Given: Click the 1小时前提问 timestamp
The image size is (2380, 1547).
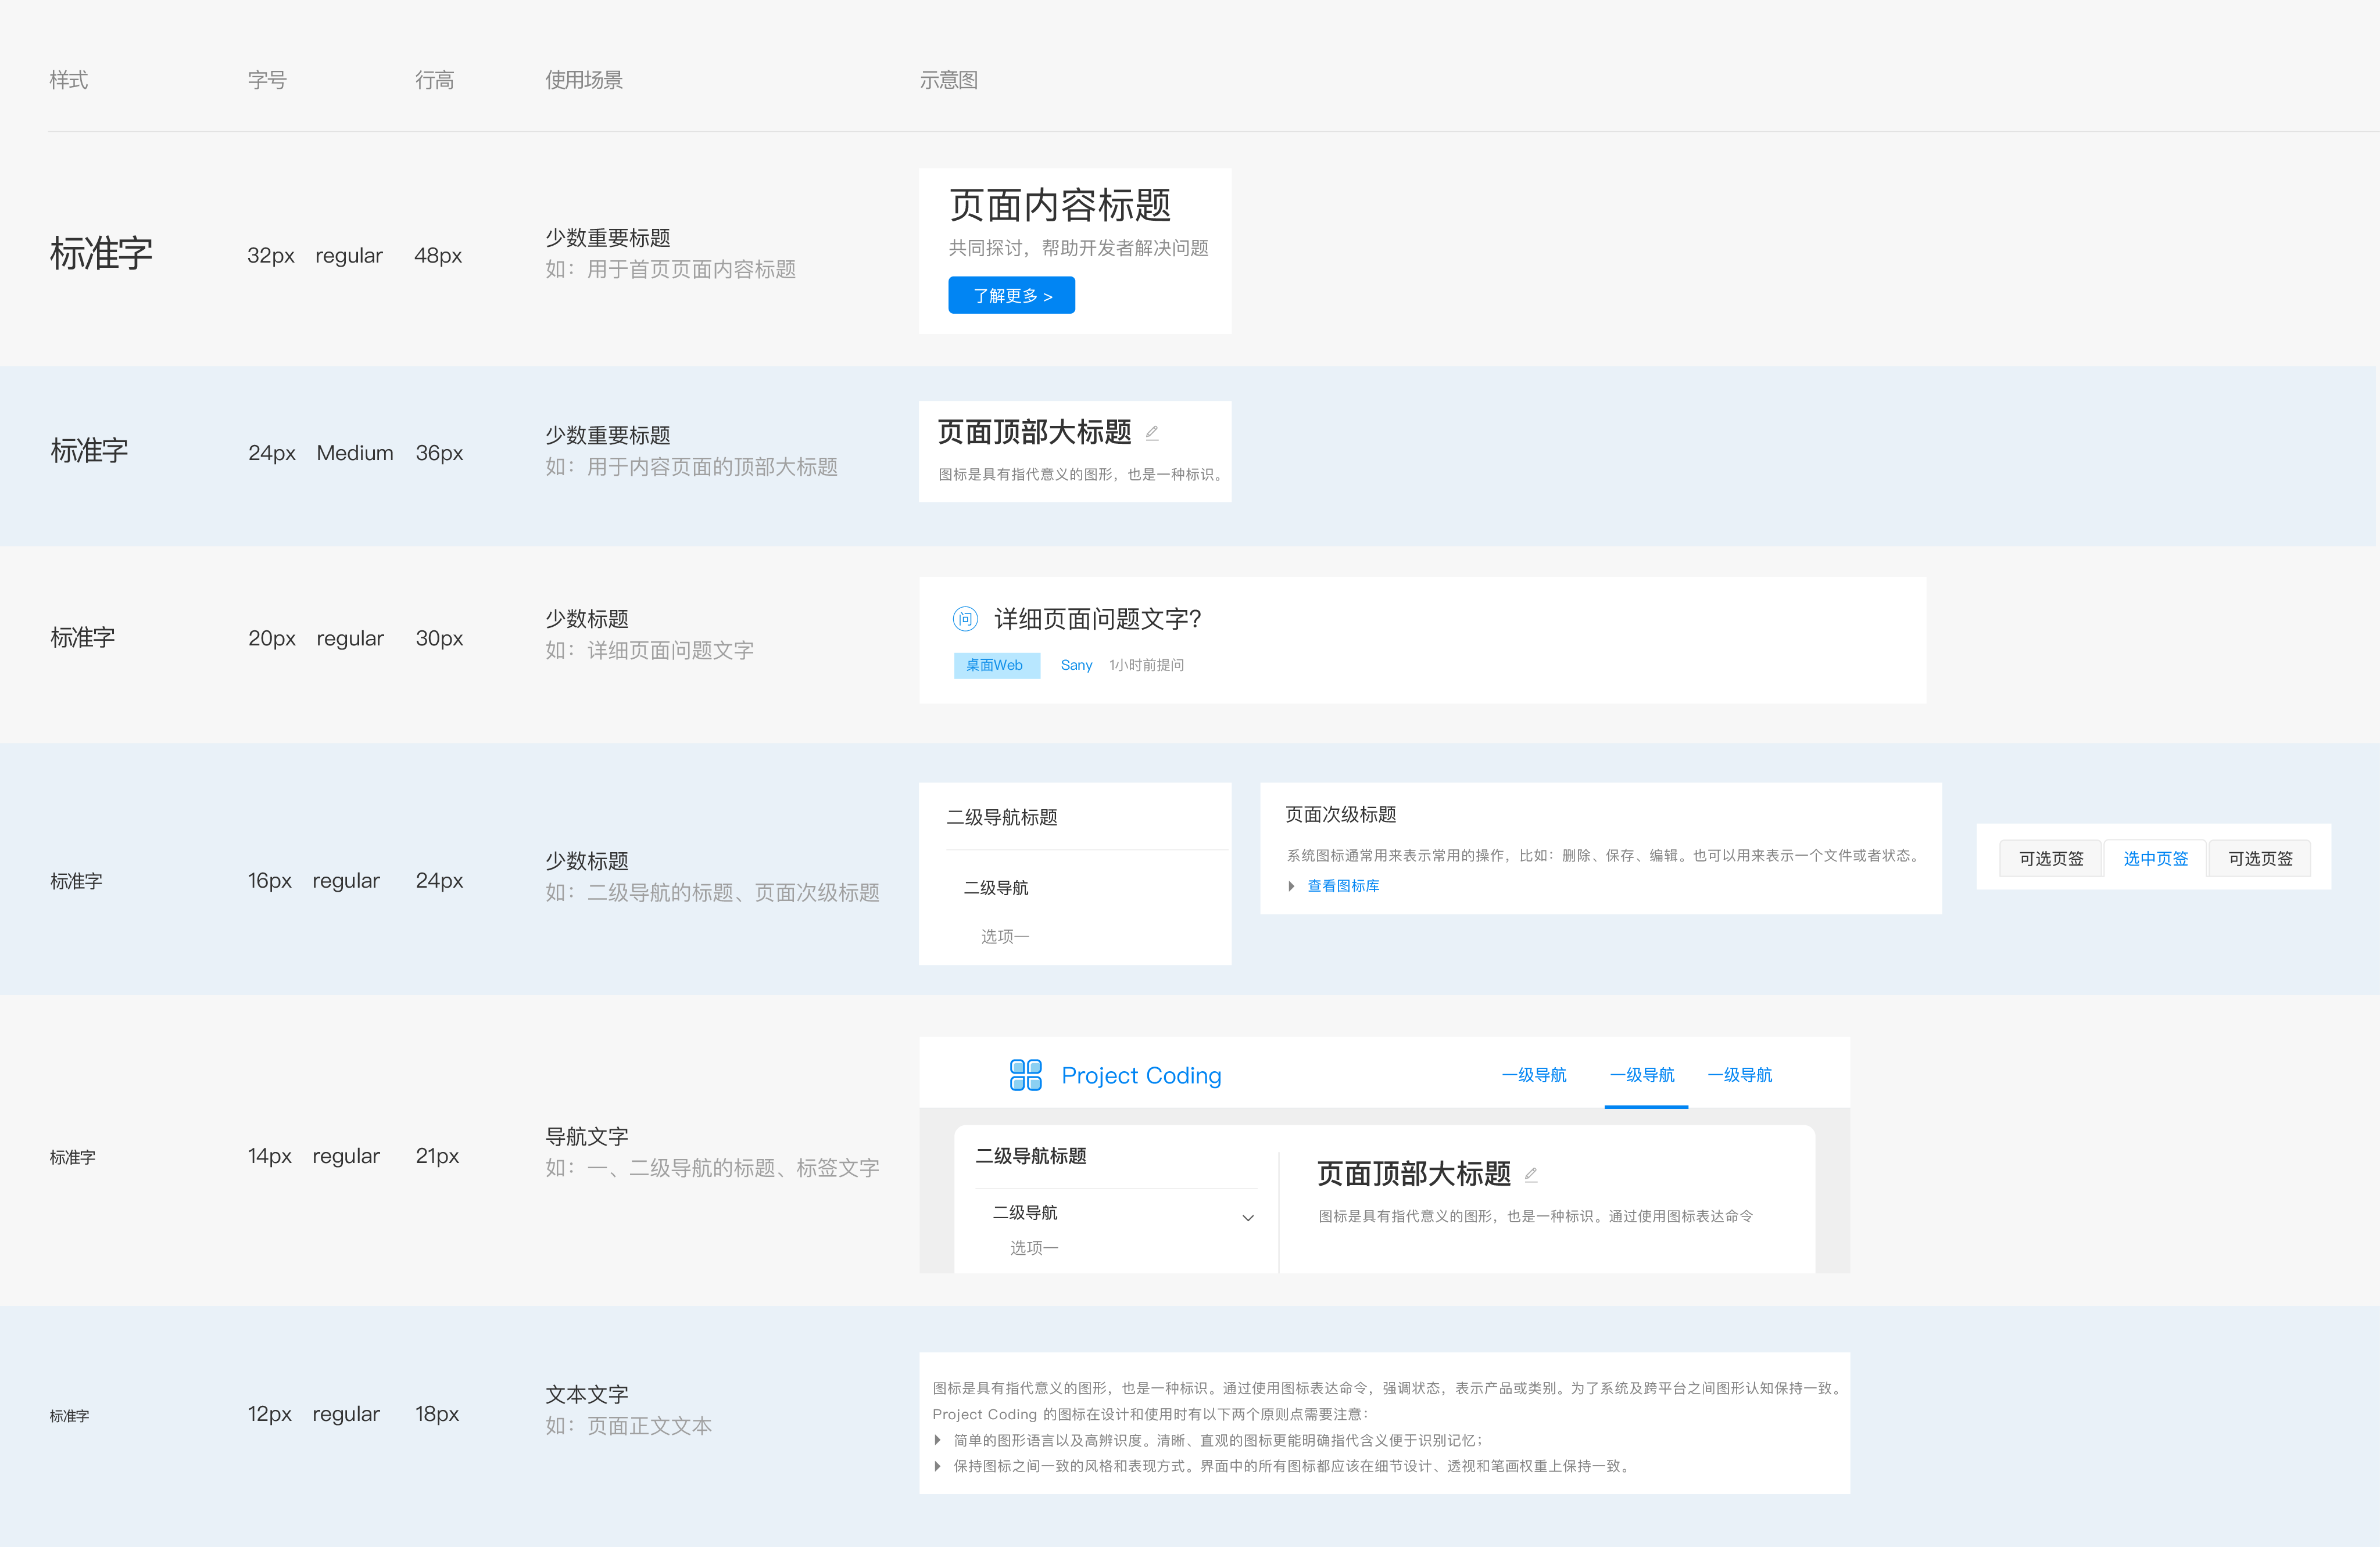Looking at the screenshot, I should coord(1146,666).
